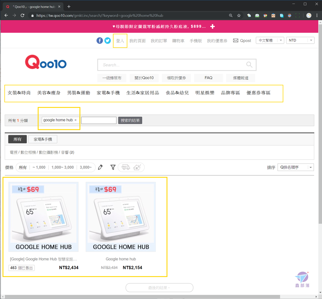
Task: Go back with the browser back arrow
Action: (x=6, y=15)
